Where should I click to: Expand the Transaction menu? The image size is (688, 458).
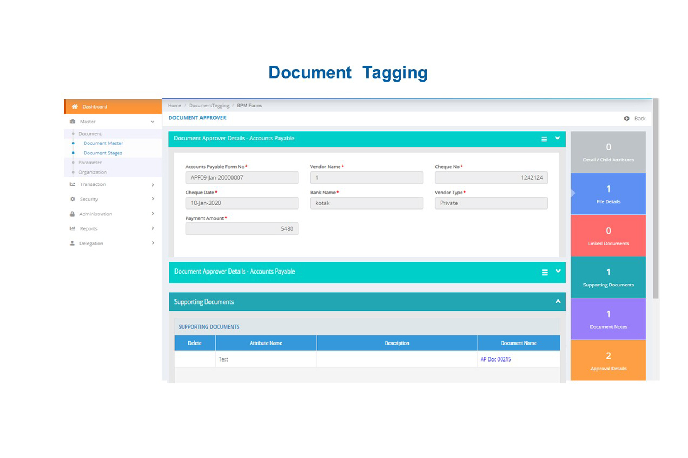(x=153, y=185)
